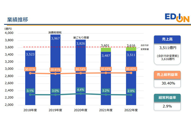Click the 消費税増税 annotation
The image size is (191, 127).
tap(55, 33)
